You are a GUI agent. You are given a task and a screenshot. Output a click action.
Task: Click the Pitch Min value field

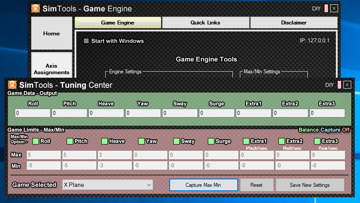[79, 165]
